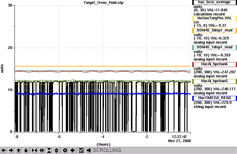Pan the plot up with the up arrow

[x=18, y=150]
